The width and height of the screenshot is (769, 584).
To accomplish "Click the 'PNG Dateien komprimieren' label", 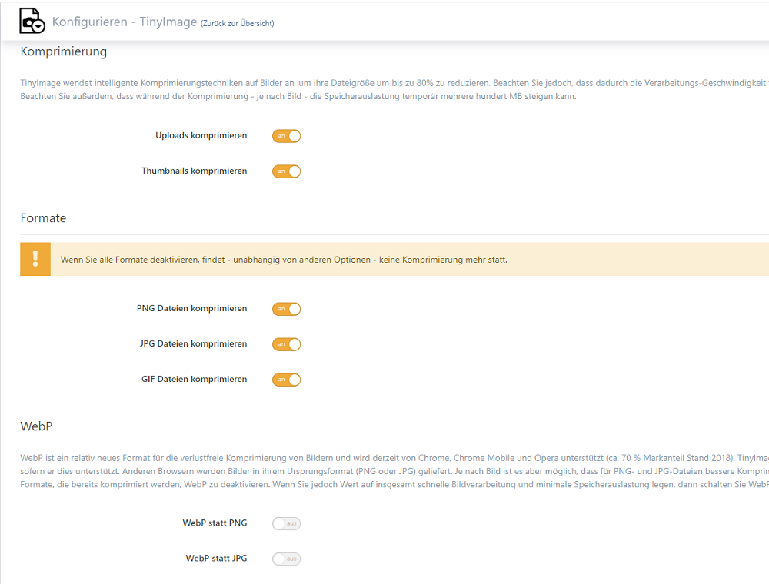I will pos(191,308).
